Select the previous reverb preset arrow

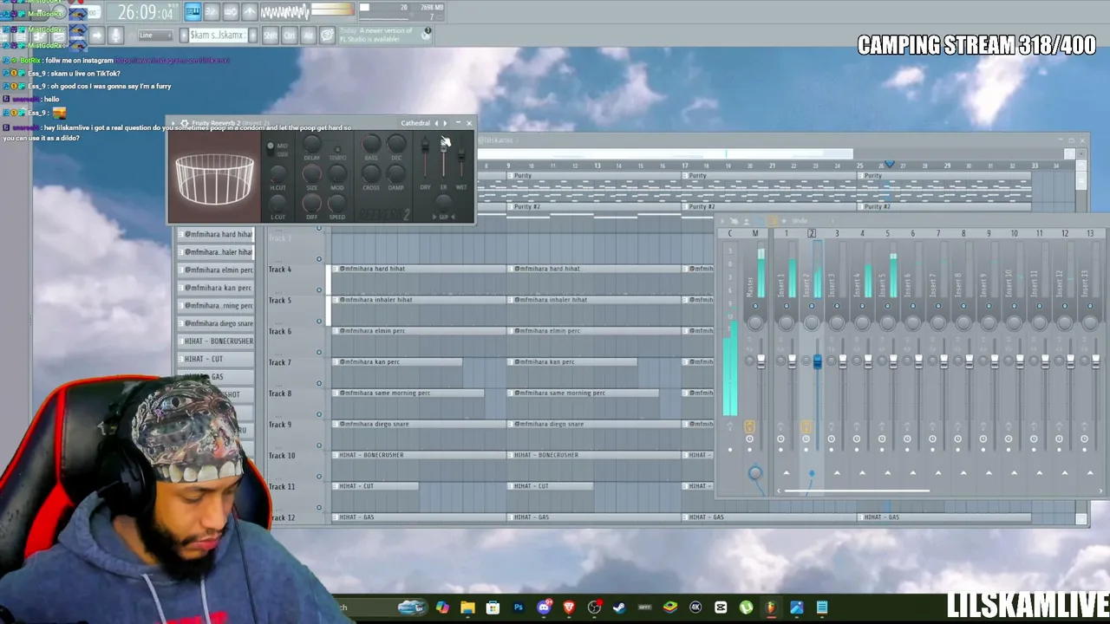click(x=436, y=123)
